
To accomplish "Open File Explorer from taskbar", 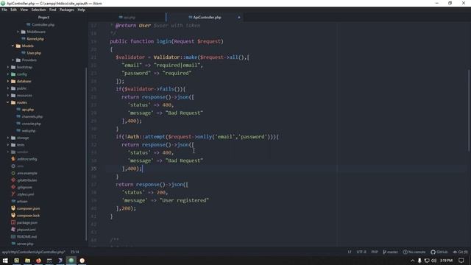I will pyautogui.click(x=28, y=261).
